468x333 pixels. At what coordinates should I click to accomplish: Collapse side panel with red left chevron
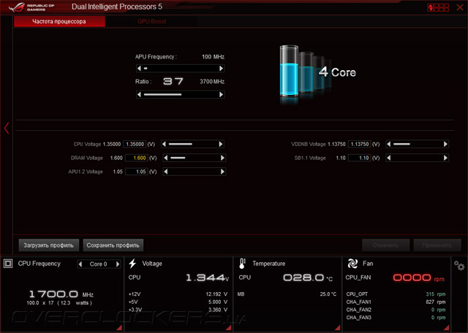click(7, 129)
